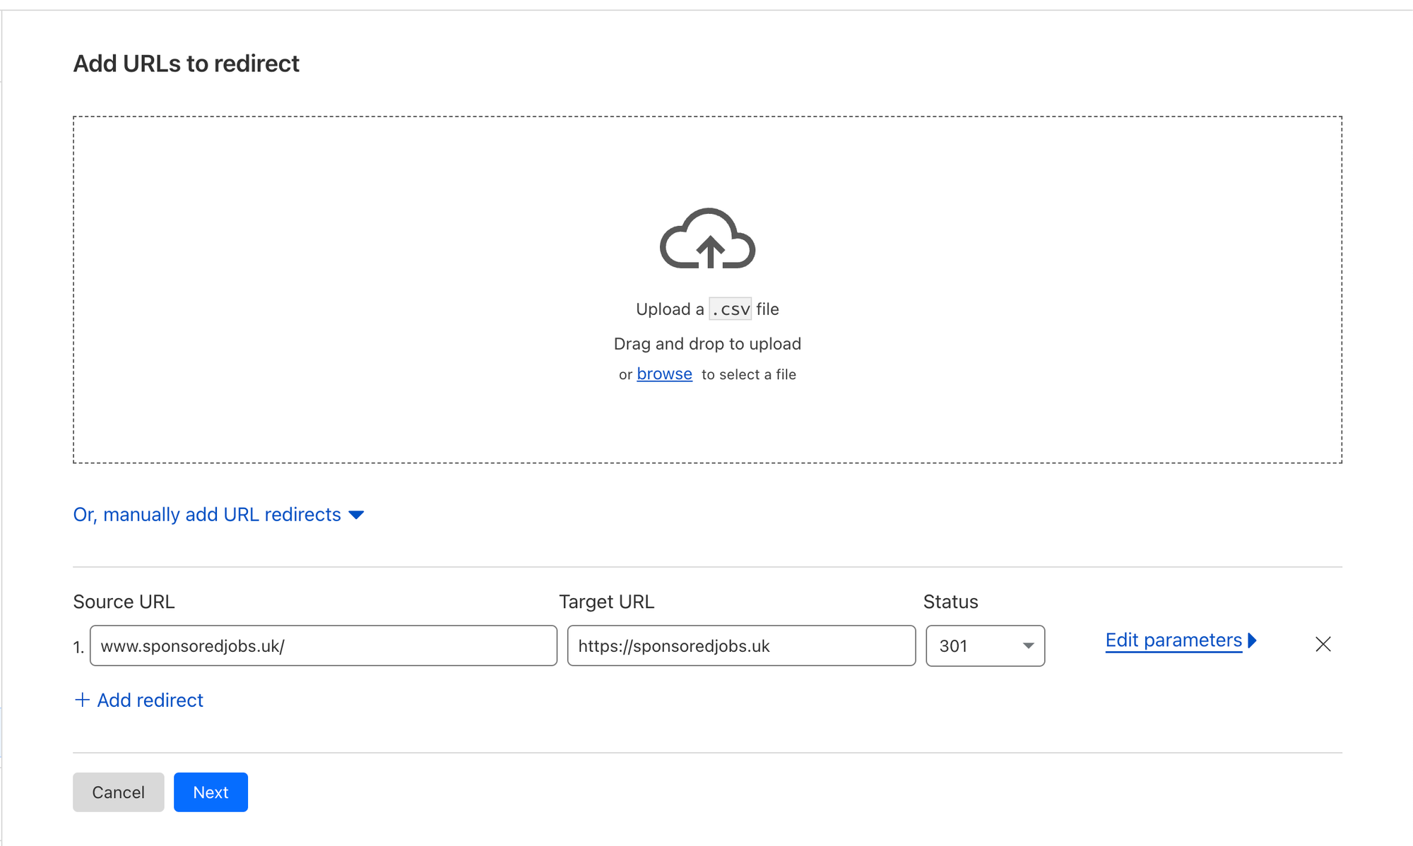This screenshot has width=1413, height=846.
Task: Click the browse link to select a file
Action: click(x=664, y=374)
